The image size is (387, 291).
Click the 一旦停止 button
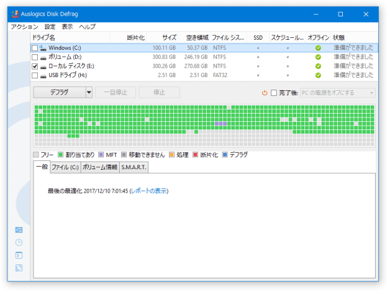point(115,92)
